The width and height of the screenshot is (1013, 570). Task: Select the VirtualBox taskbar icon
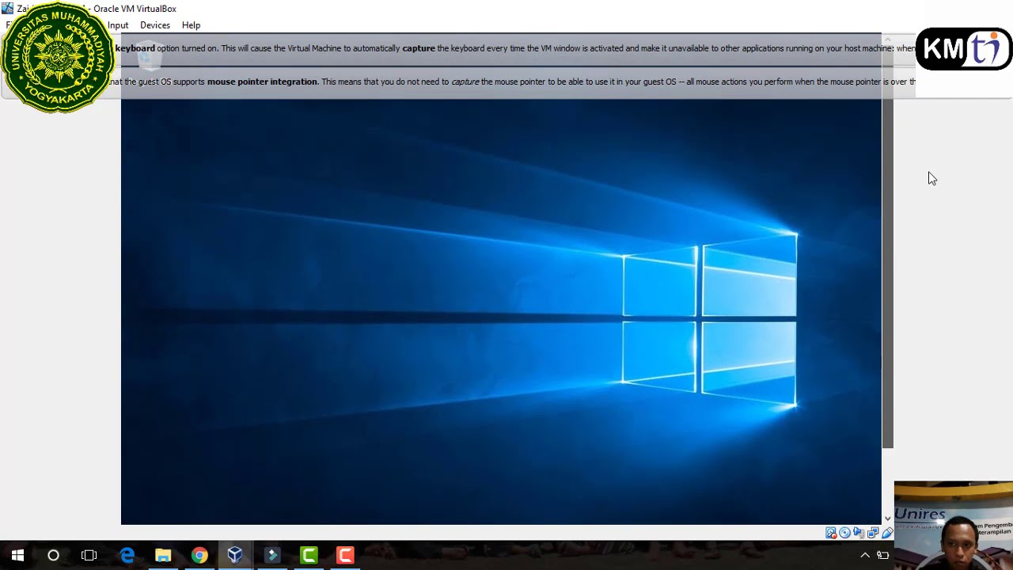pyautogui.click(x=235, y=555)
